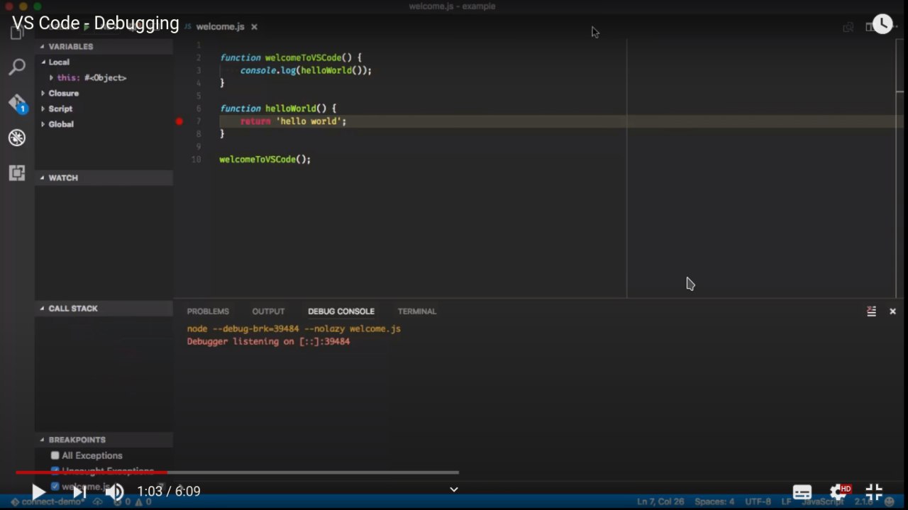908x510 pixels.
Task: Click the welcomeToVSCode() call on line 10
Action: coord(265,160)
